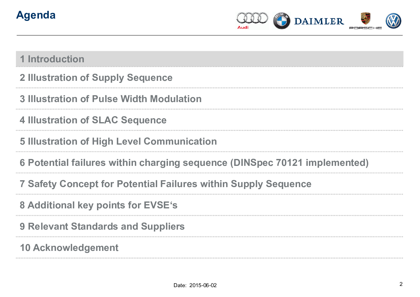
Task: Open '3 Illustration of Pulse Width Modulation'
Action: (x=110, y=99)
